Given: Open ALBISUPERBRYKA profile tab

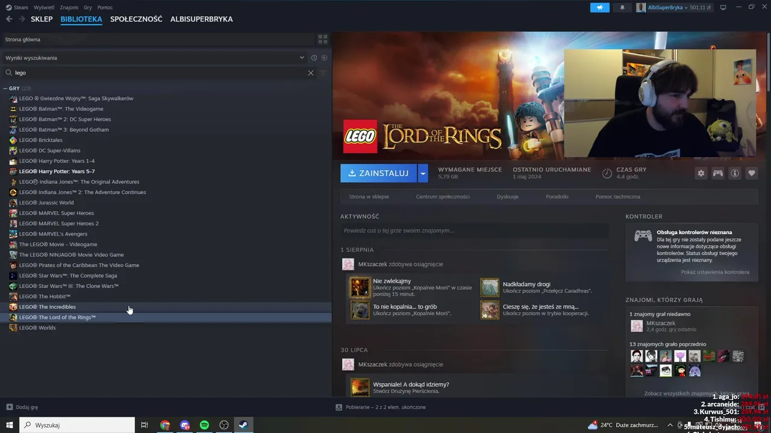Looking at the screenshot, I should [x=201, y=19].
